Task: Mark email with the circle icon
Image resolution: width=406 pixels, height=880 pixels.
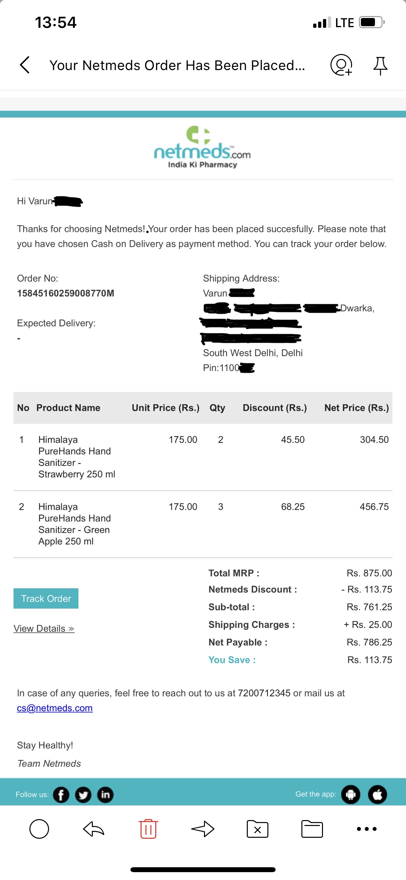Action: pyautogui.click(x=39, y=829)
